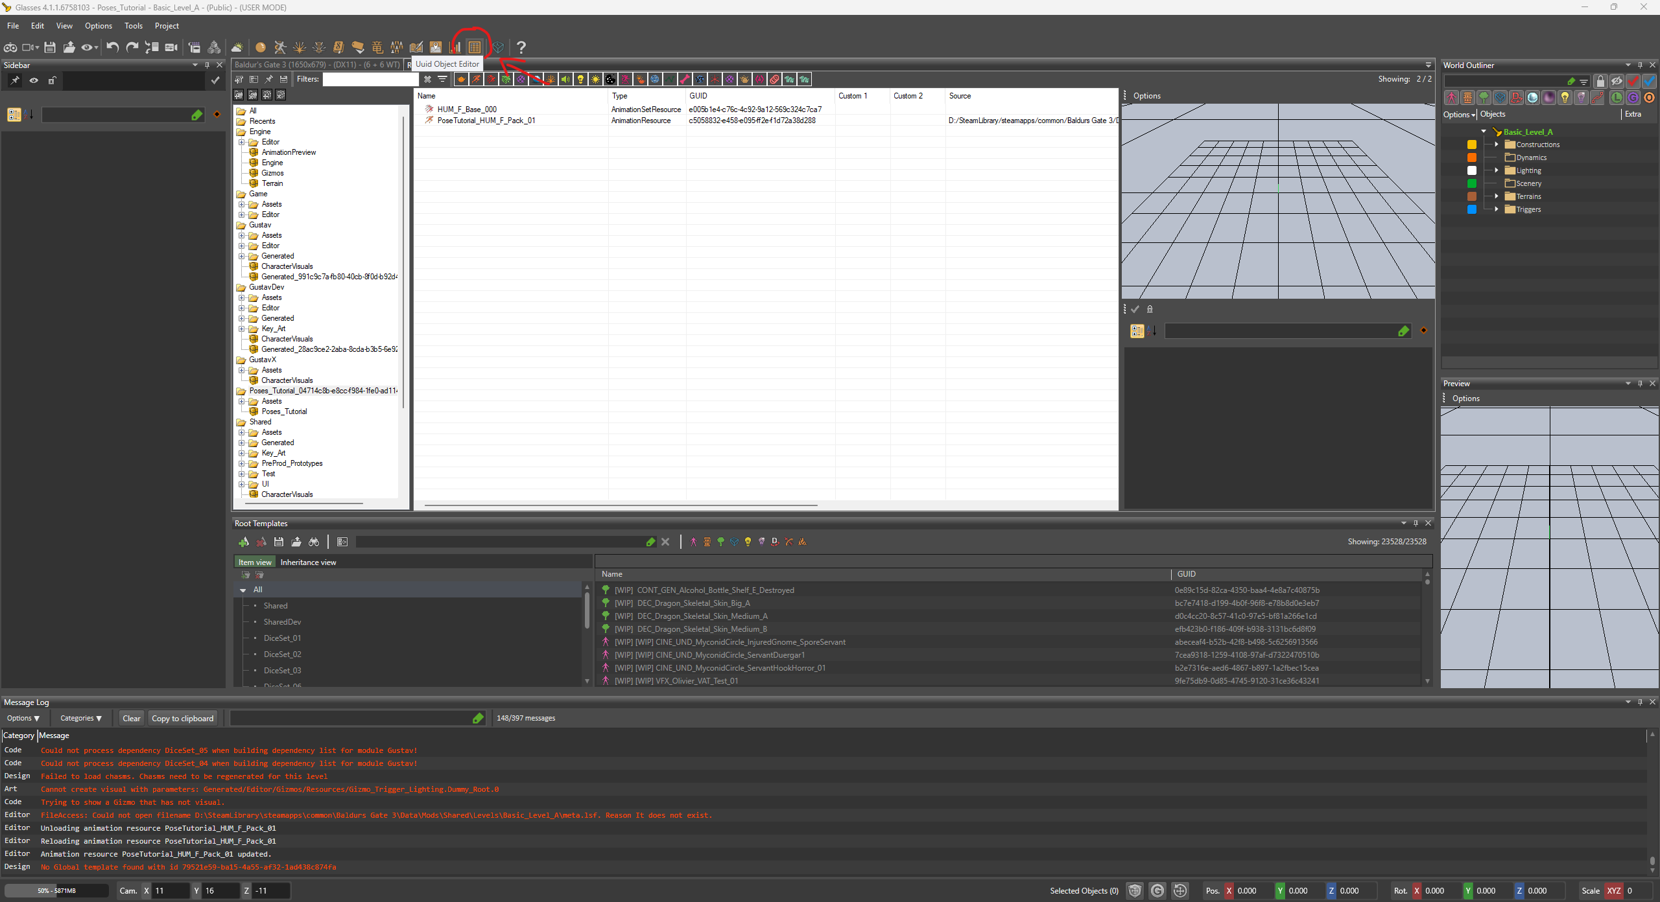The width and height of the screenshot is (1660, 902).
Task: Click the Redo arrow in the main toolbar
Action: tap(132, 47)
